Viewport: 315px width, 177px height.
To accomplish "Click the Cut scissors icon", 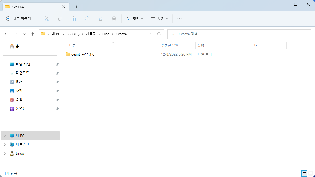I will coord(47,19).
